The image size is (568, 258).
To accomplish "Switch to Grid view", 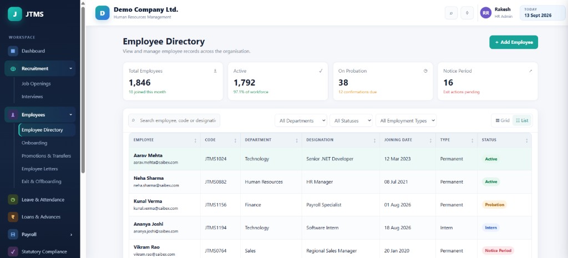I will tap(503, 120).
